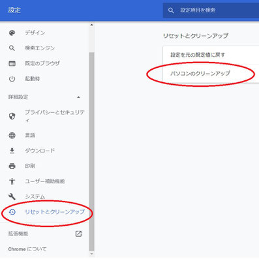Click the startup power icon

point(12,79)
